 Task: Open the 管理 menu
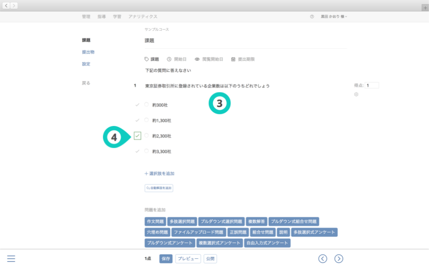click(x=86, y=17)
